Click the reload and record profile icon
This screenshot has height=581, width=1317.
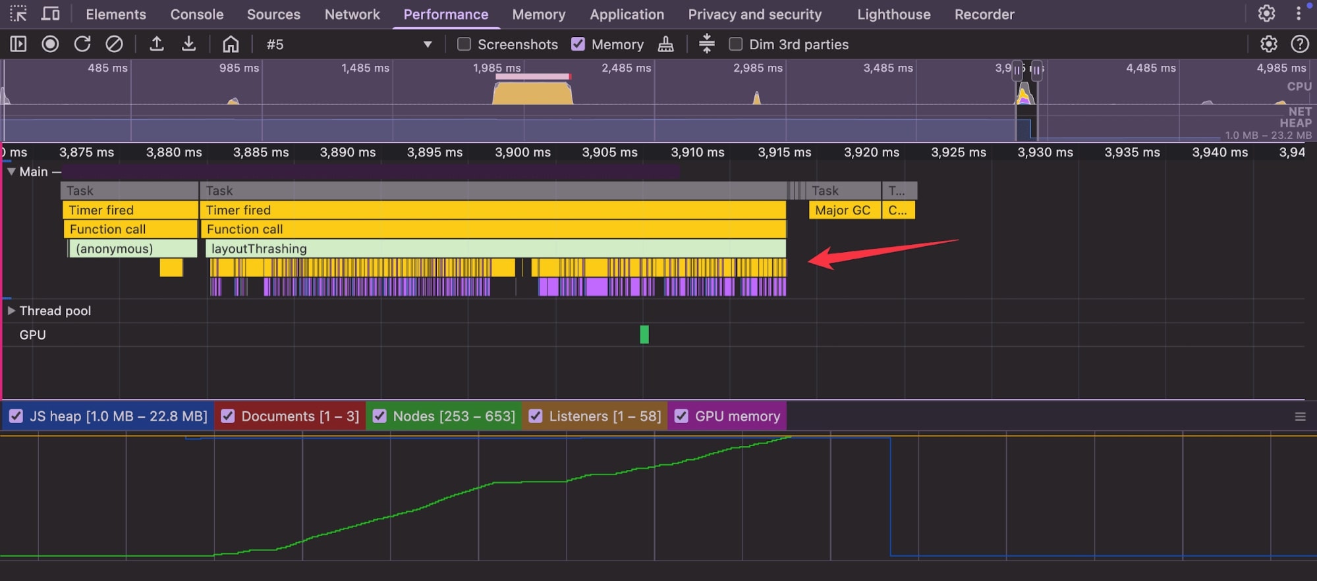[82, 44]
